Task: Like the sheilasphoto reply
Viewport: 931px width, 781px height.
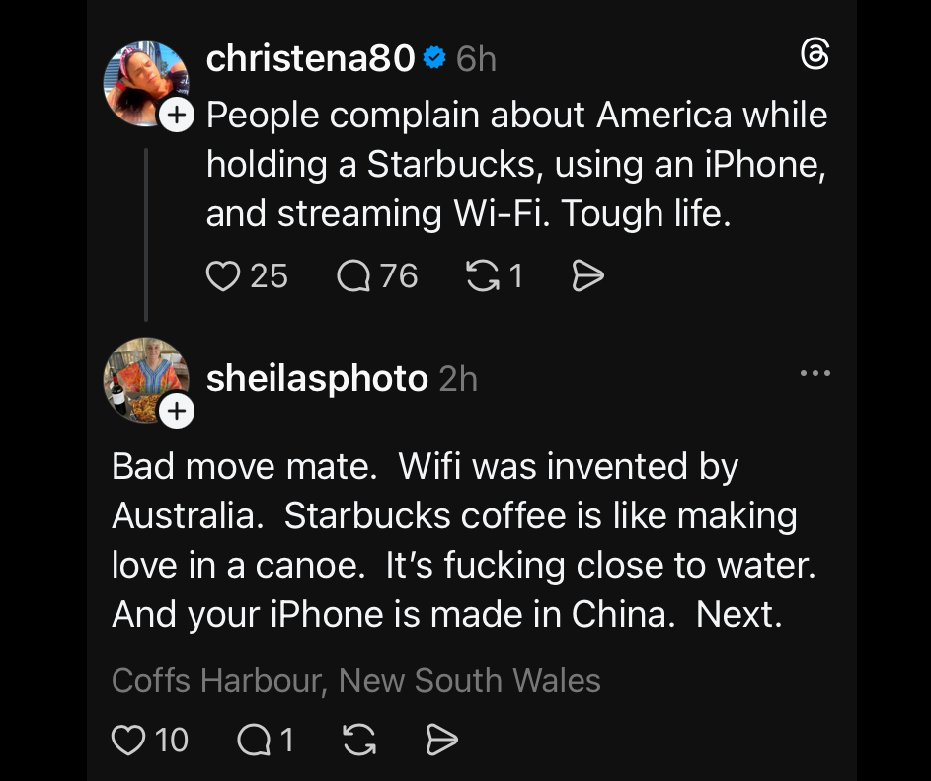Action: [128, 740]
